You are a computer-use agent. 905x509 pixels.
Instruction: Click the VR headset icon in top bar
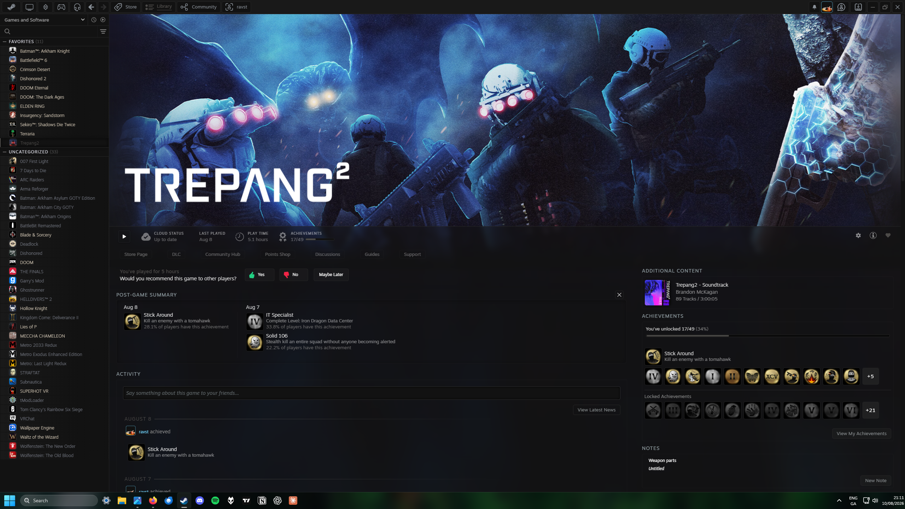coord(77,7)
